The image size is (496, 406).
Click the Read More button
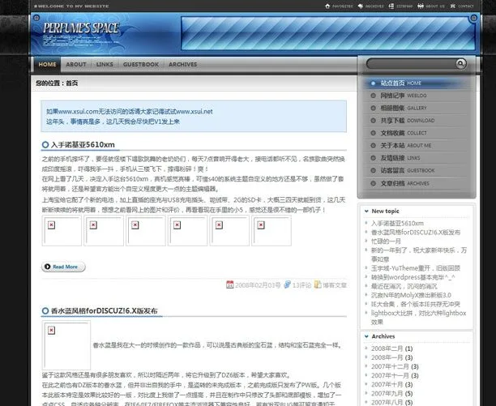62,266
